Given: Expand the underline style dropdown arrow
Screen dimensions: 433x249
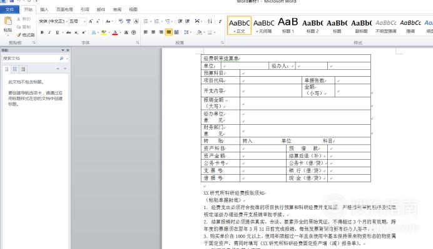Looking at the screenshot, I should click(x=63, y=32).
